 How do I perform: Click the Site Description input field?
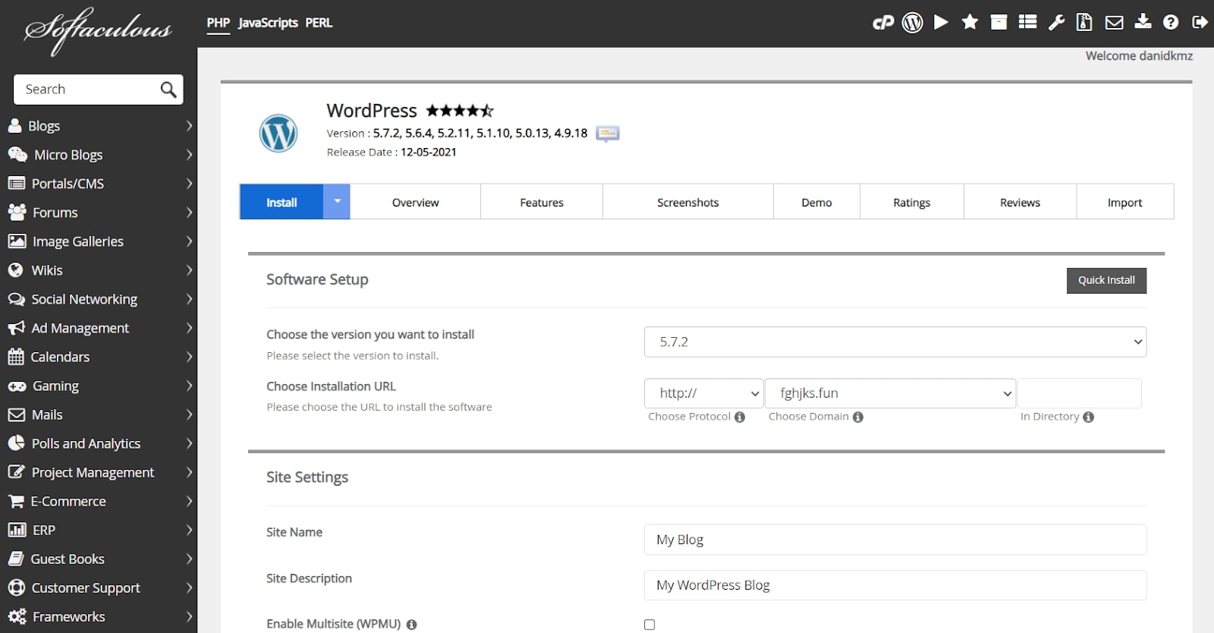pos(895,585)
